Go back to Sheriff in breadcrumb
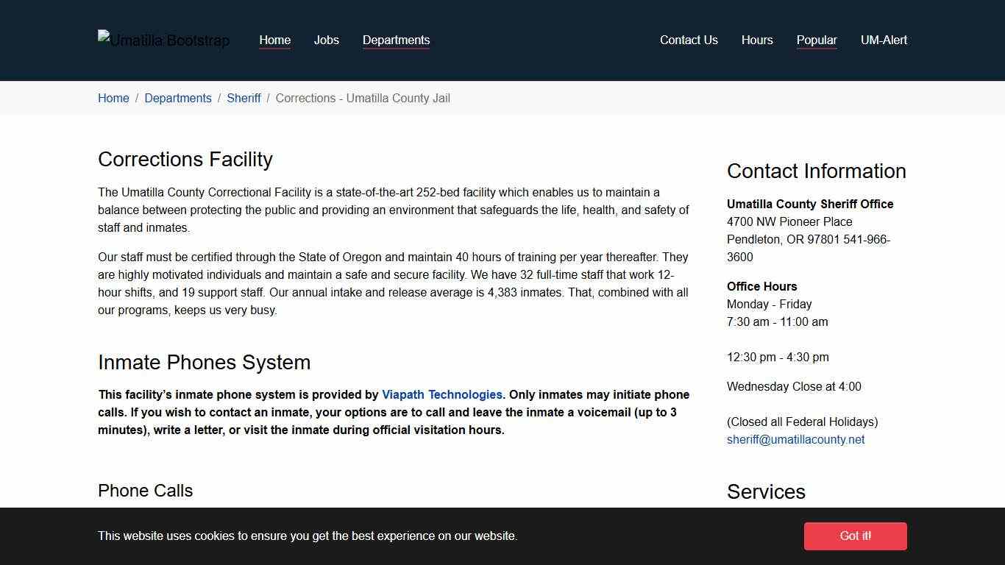1005x565 pixels. coord(244,99)
